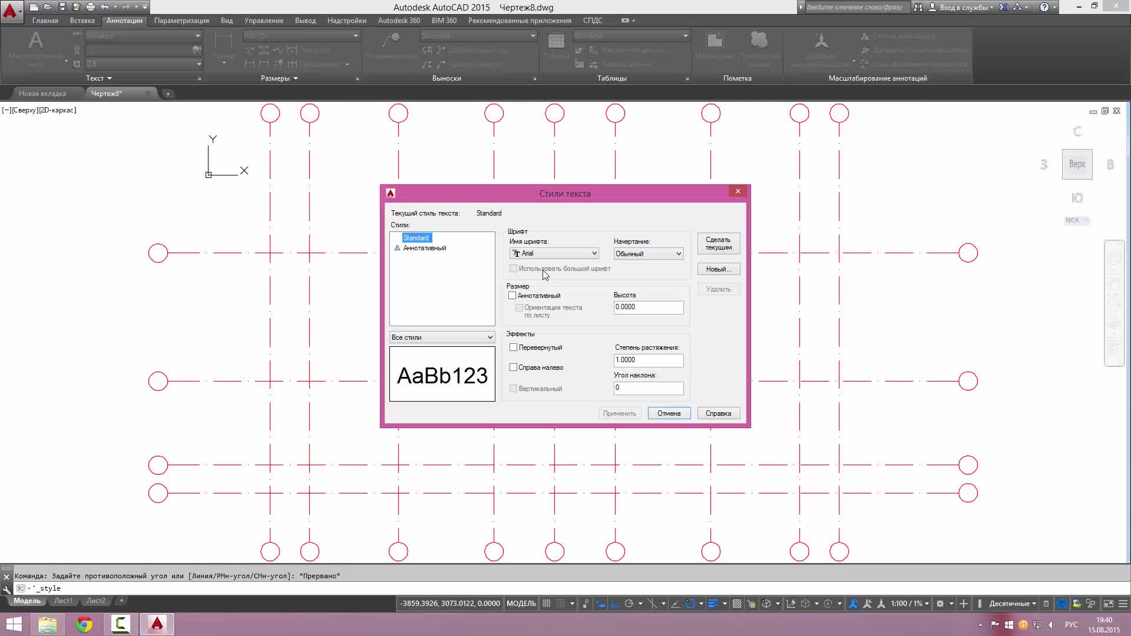Toggle snap mode icon in status bar
This screenshot has width=1131, height=636.
point(560,604)
